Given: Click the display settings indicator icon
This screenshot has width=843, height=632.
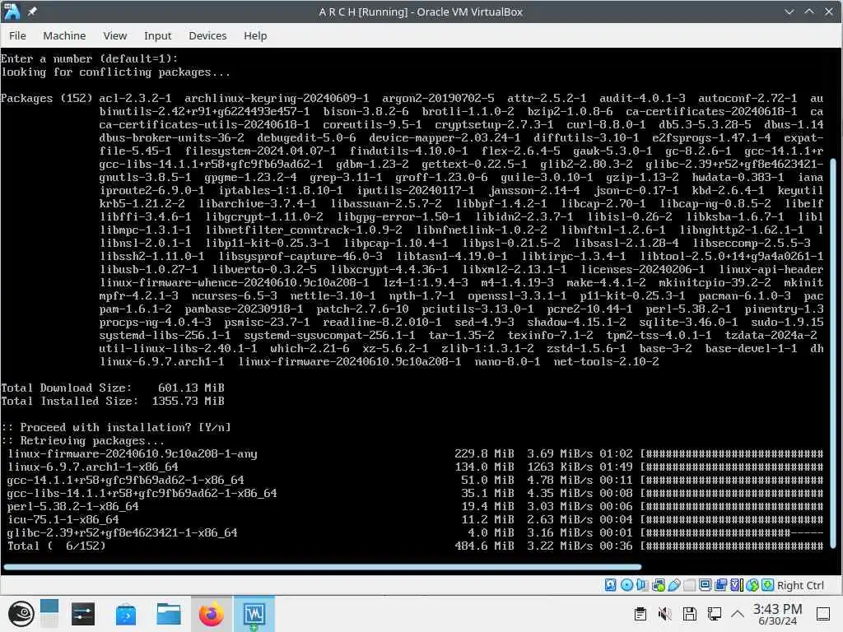Looking at the screenshot, I should click(x=705, y=585).
